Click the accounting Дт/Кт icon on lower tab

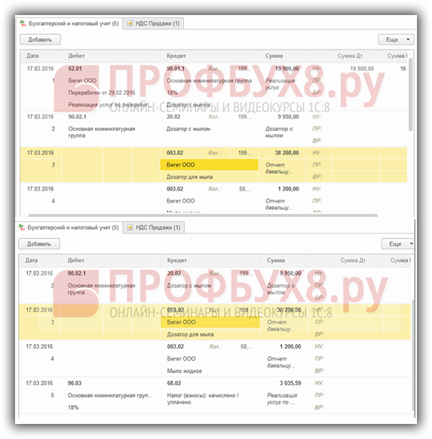click(22, 227)
